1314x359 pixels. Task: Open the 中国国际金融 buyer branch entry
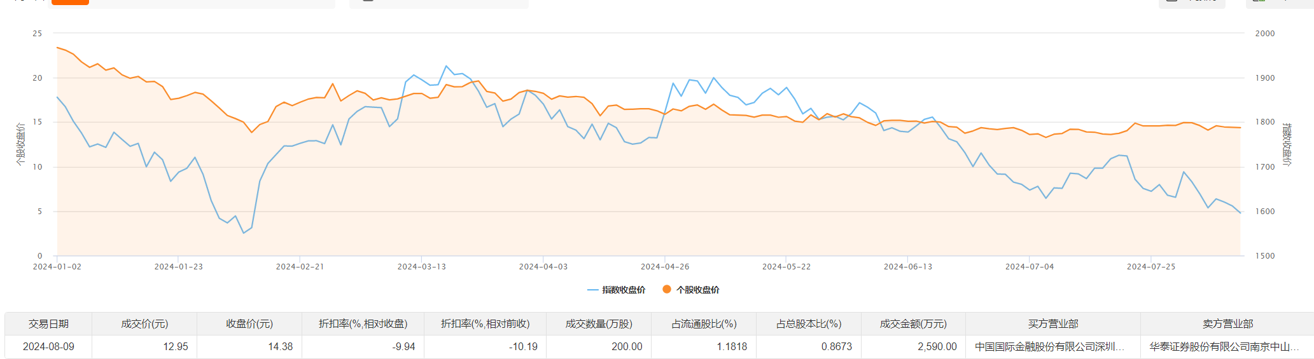[1049, 347]
